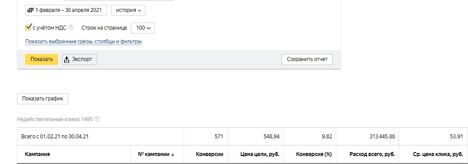
Task: Click the Показать график button
Action: 43,99
